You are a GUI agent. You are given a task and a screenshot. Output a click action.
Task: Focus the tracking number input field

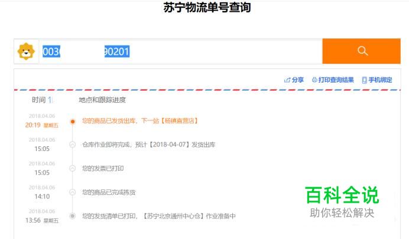point(180,51)
